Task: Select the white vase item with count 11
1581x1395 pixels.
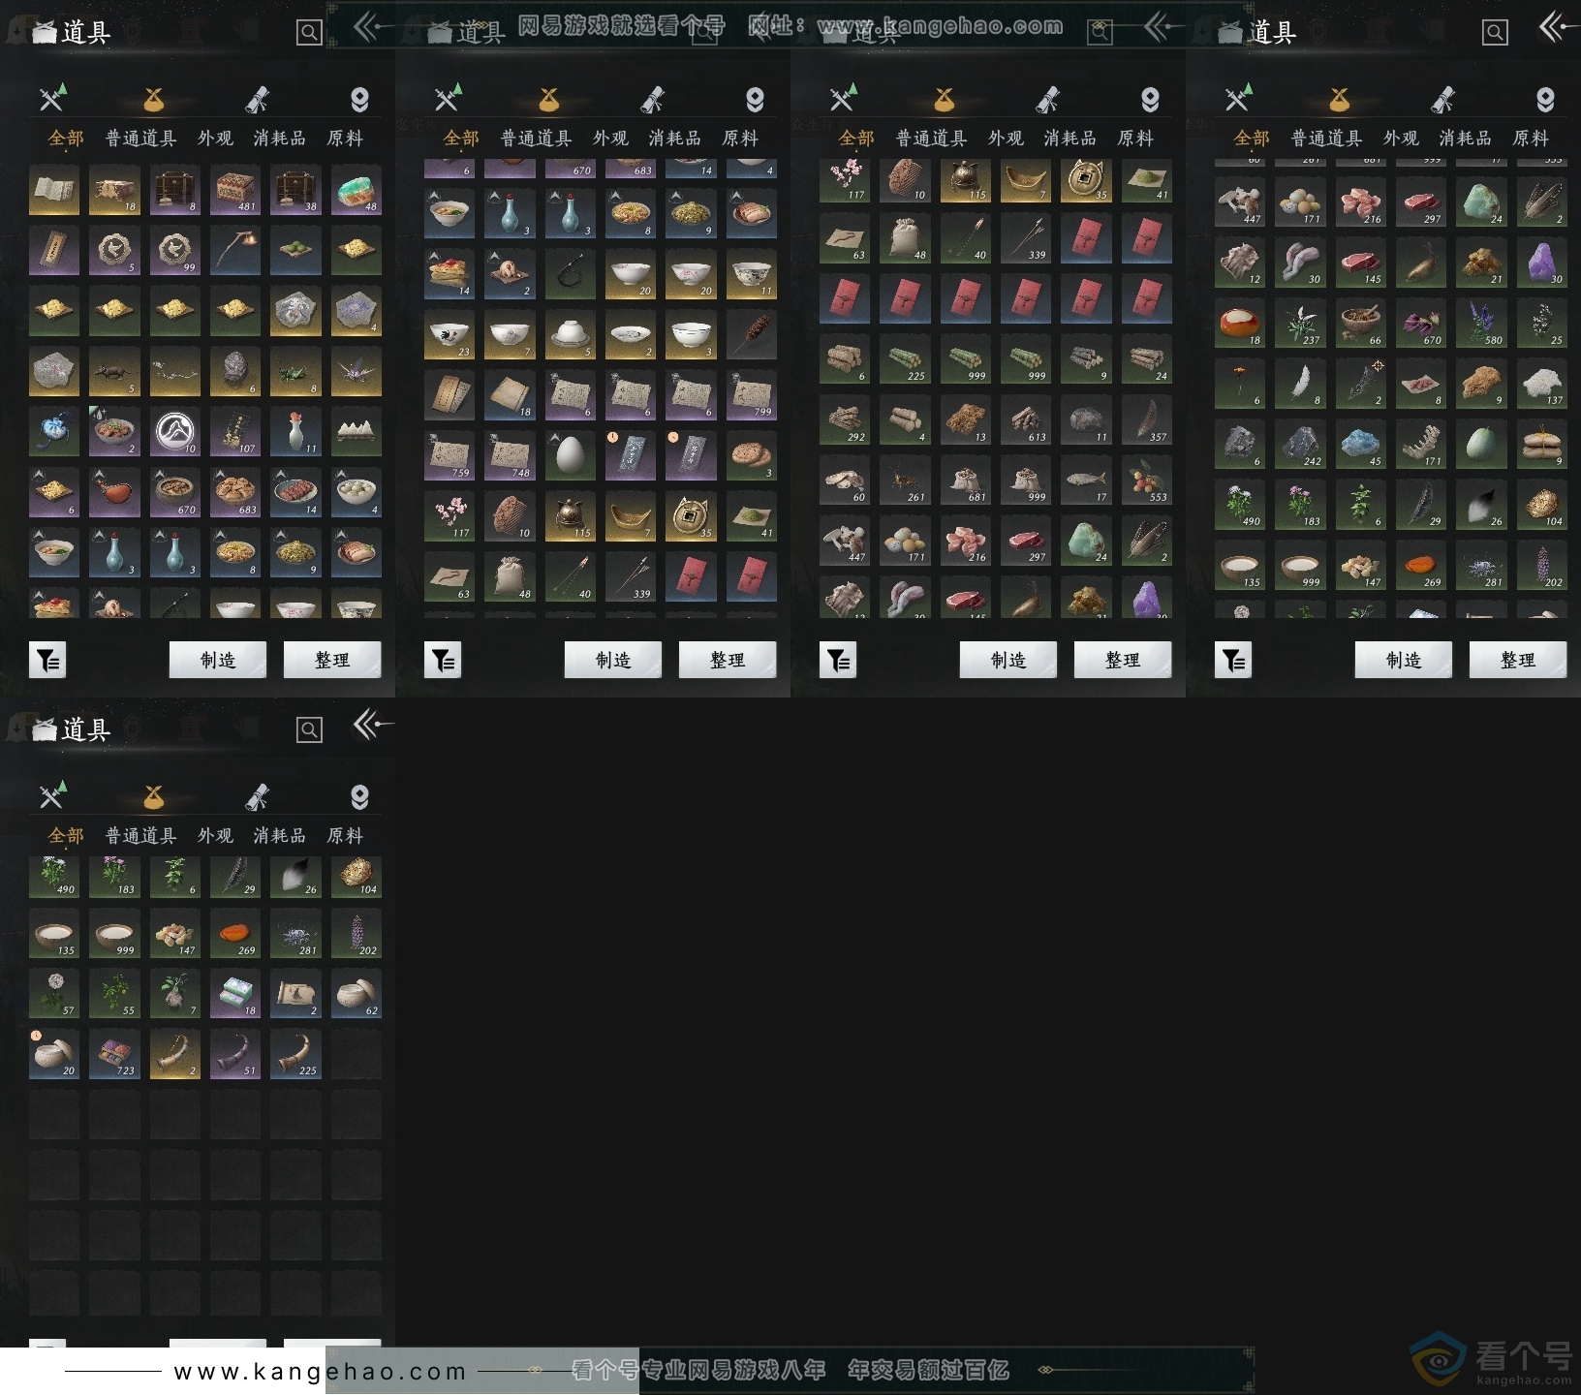Action: 296,432
